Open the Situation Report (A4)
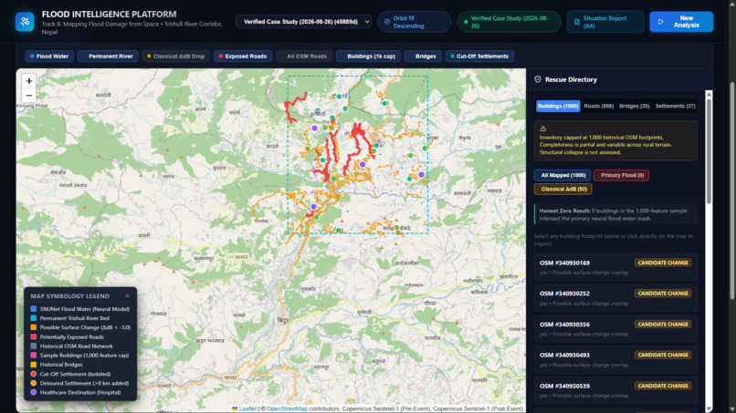Viewport: 736px width, 413px height. click(605, 22)
